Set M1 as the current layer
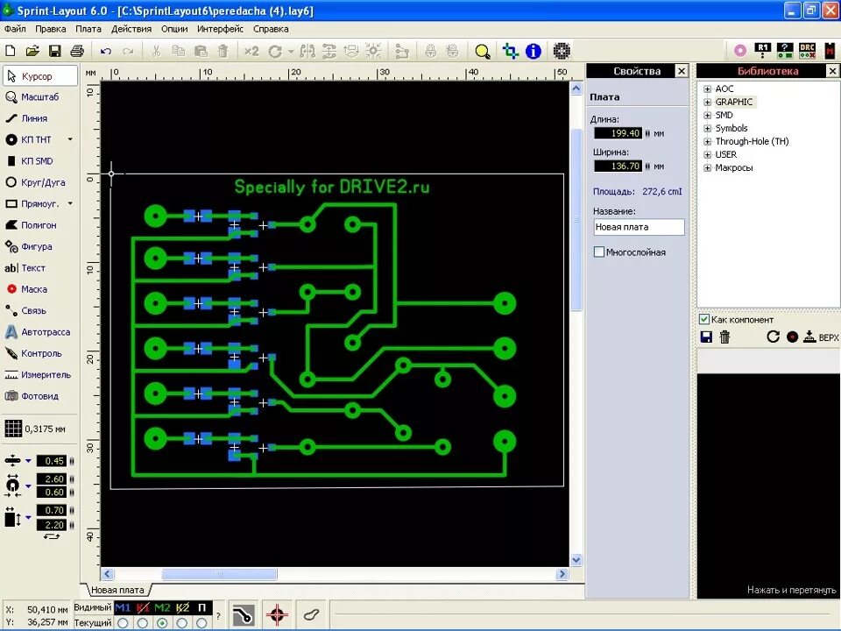This screenshot has height=631, width=841. click(x=123, y=623)
